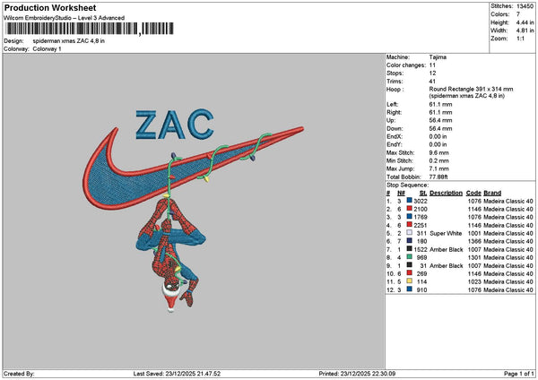
Task: Click the 'Colorway 1' value
Action: [47, 49]
